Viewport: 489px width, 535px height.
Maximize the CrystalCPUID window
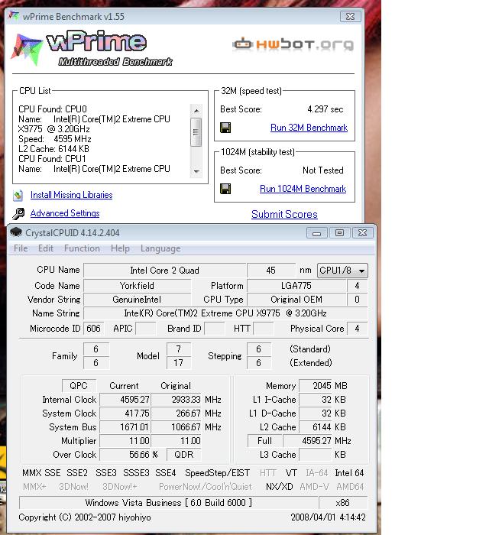[x=339, y=233]
